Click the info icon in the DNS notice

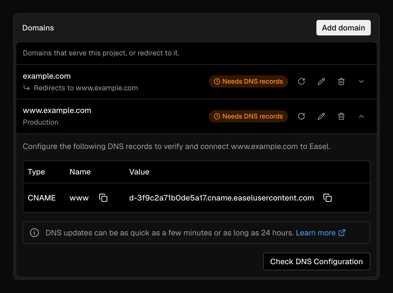34,233
